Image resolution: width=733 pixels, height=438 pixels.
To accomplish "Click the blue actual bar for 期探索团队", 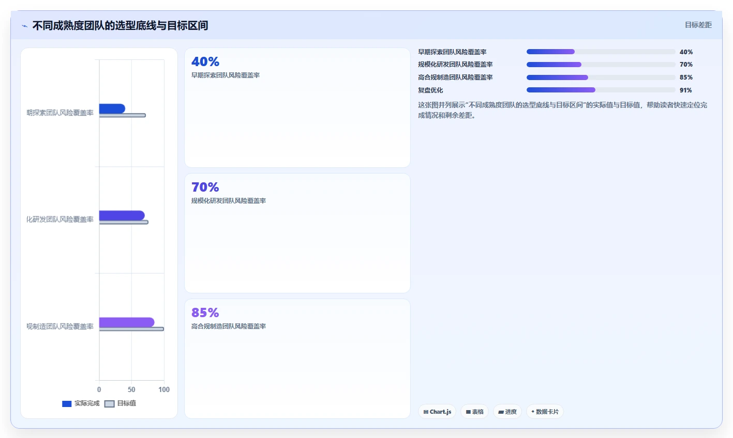I will [112, 108].
